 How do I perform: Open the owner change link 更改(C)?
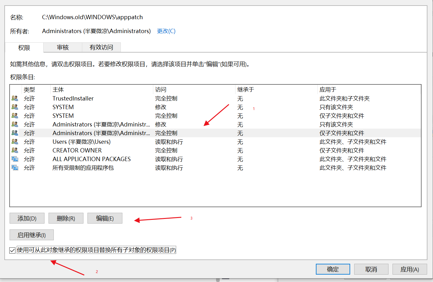pyautogui.click(x=166, y=31)
